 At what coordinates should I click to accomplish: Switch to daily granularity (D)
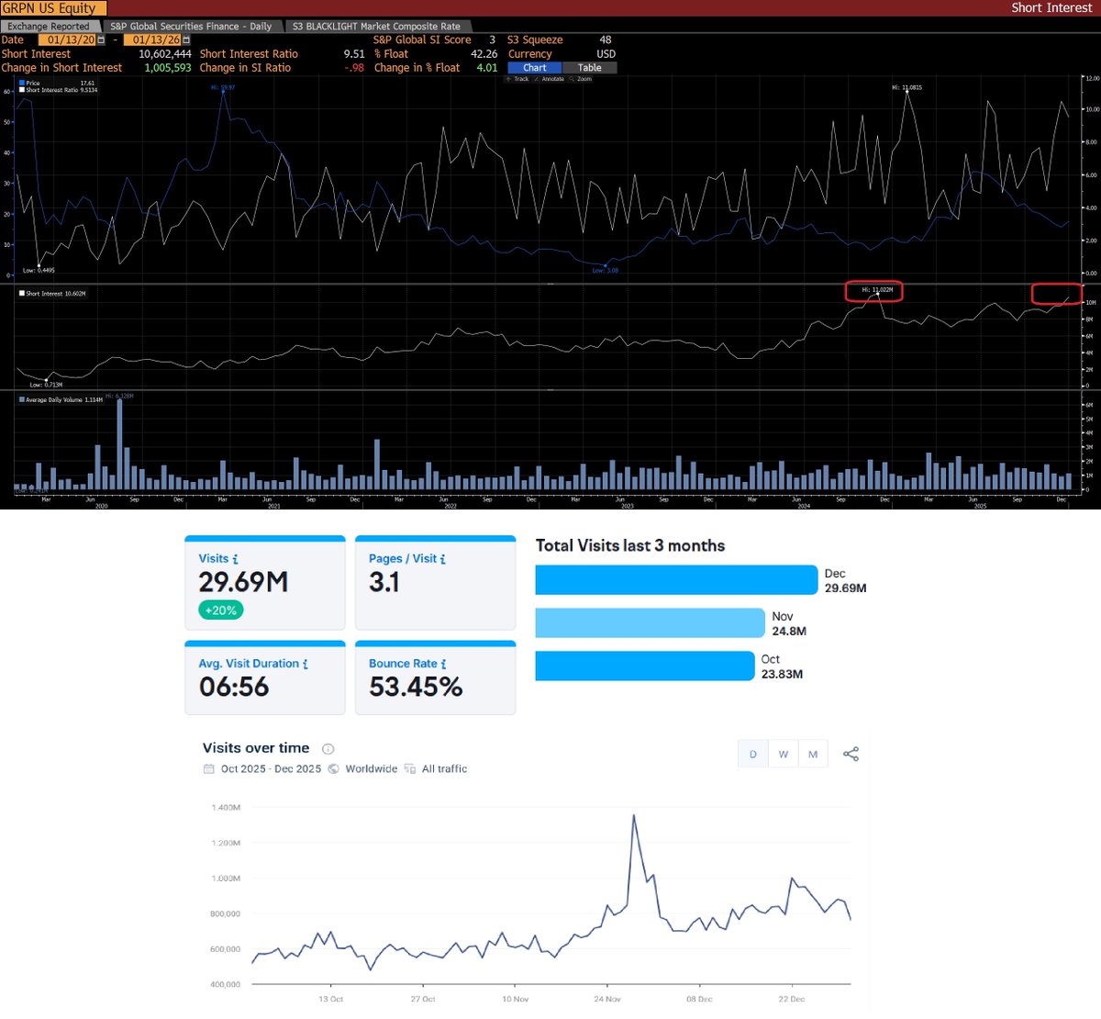tap(753, 754)
